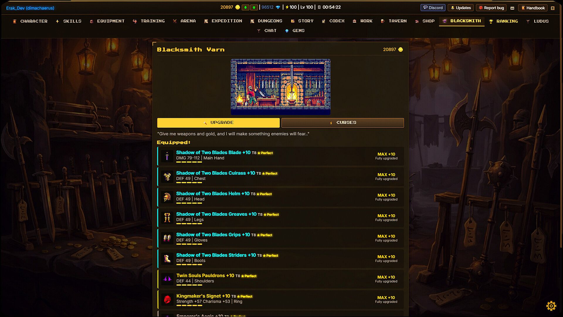The width and height of the screenshot is (563, 317).
Task: Click the hourglass timer icon
Action: click(x=319, y=7)
